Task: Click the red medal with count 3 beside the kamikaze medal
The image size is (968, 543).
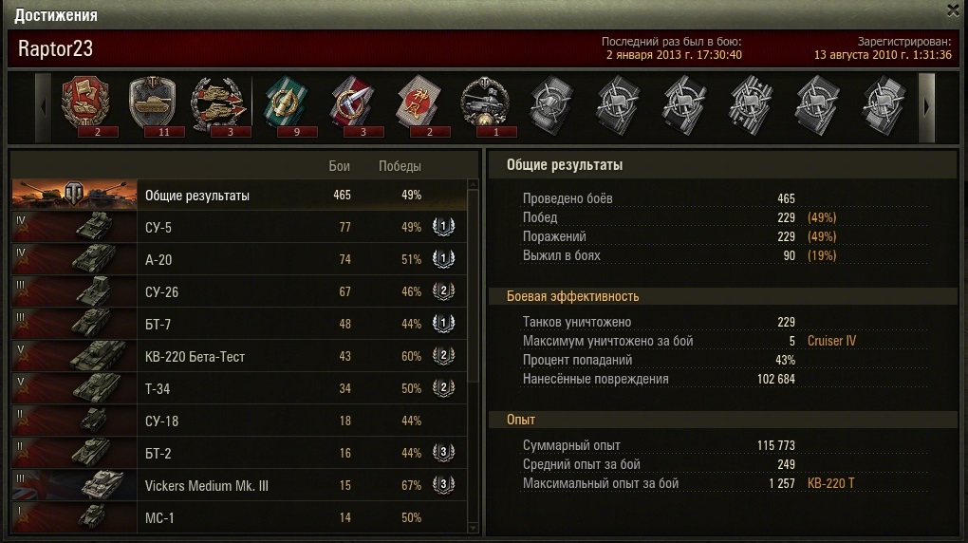Action: (353, 105)
